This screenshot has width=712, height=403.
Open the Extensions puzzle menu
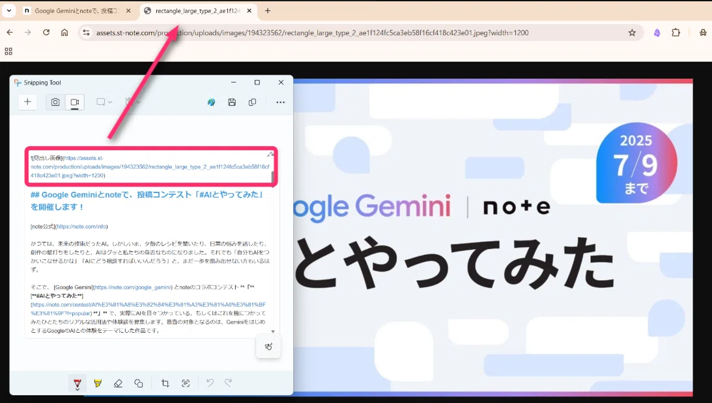(x=676, y=32)
